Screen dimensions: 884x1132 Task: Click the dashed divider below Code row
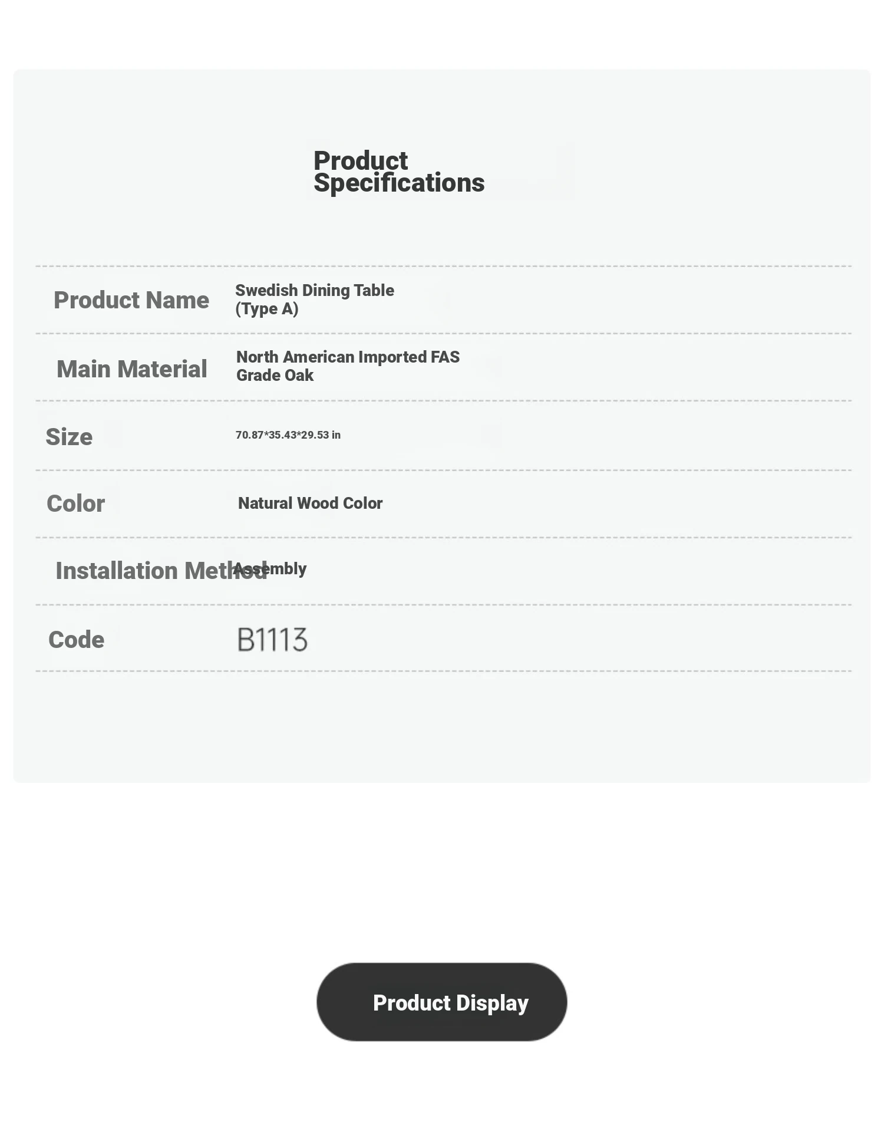pos(443,671)
